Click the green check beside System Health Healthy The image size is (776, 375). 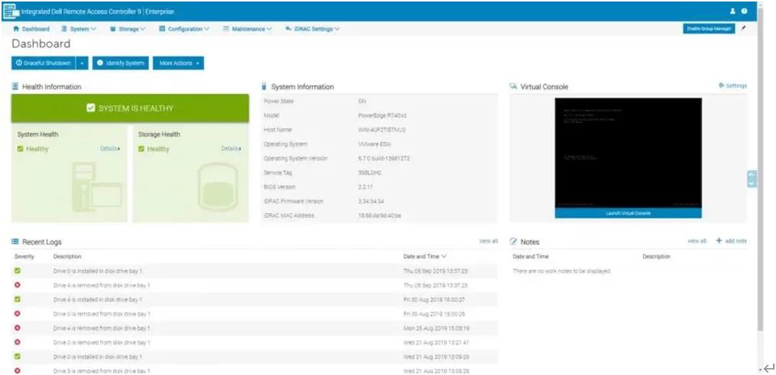[x=21, y=149]
